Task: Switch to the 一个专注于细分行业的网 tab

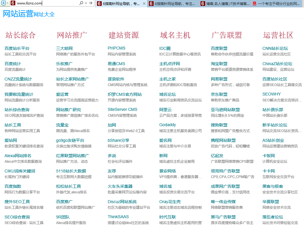Action: point(276,4)
